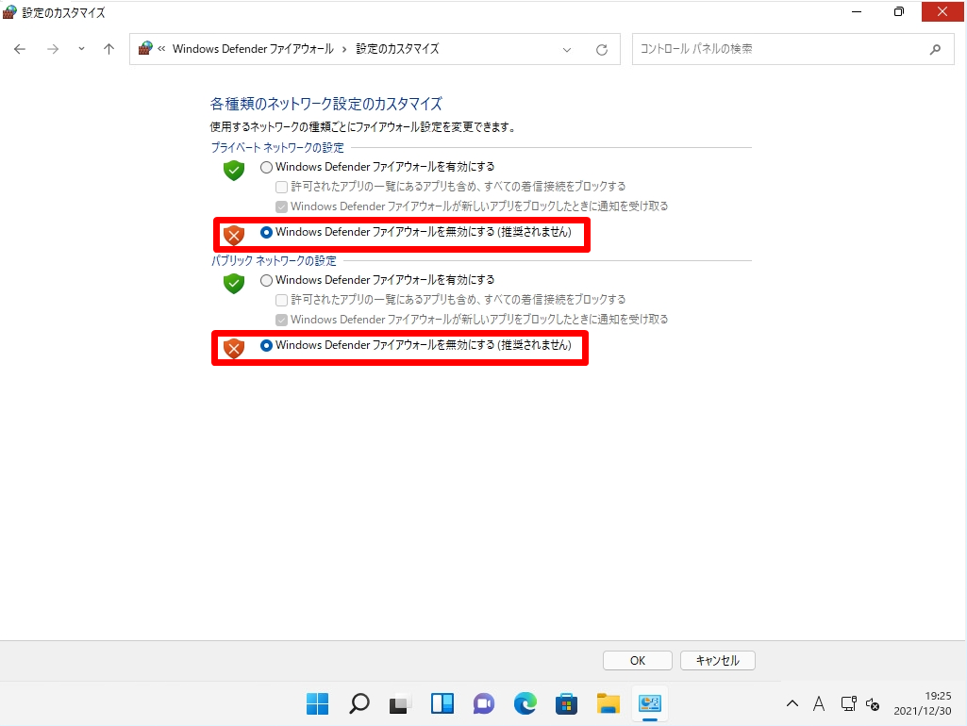The image size is (967, 726).
Task: Click the IME input mode A indicator
Action: click(x=819, y=703)
